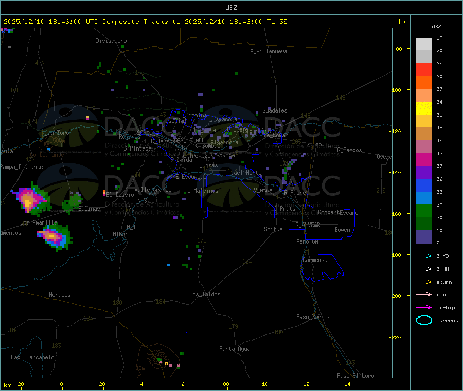Click the 'A_Villanueva' map label
Image resolution: width=463 pixels, height=391 pixels.
tap(269, 51)
